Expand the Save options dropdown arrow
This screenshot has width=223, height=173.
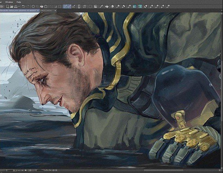19,6
